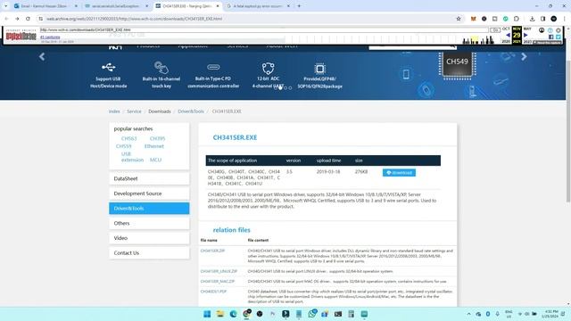Select Development Source in the sidebar
Screen dimensions: 571x321
(149, 193)
